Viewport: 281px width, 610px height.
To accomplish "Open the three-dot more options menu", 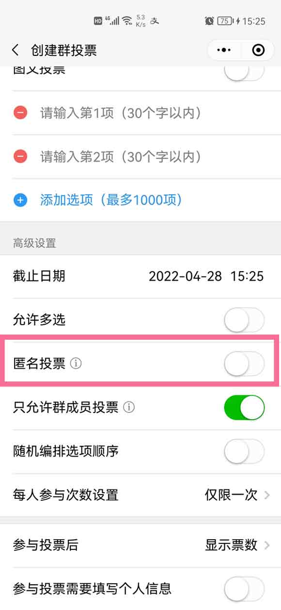I will coord(224,49).
